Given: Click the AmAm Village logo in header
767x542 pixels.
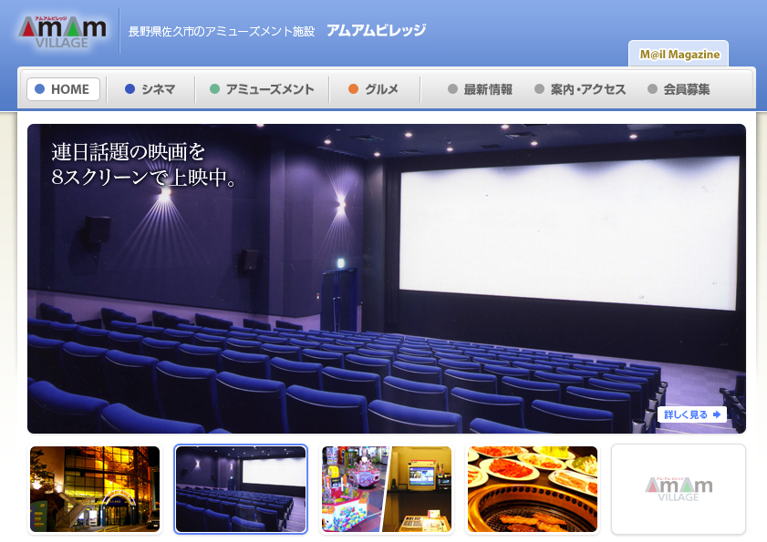Looking at the screenshot, I should (62, 31).
